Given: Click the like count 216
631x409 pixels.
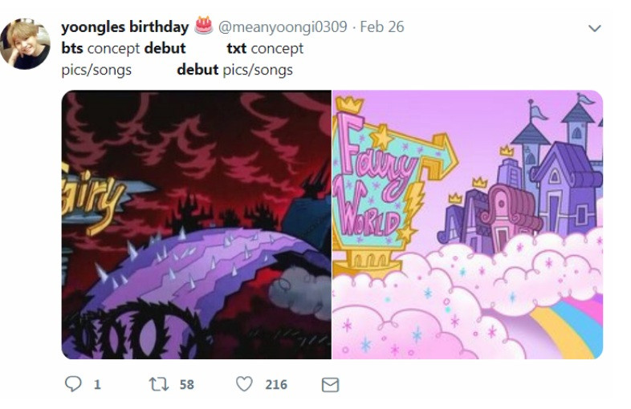Looking at the screenshot, I should [276, 385].
